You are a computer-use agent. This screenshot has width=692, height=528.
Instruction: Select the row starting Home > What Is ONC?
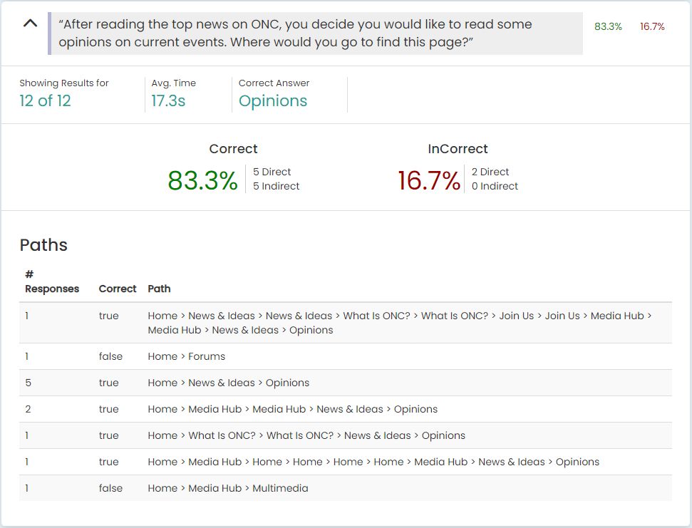[x=346, y=435]
